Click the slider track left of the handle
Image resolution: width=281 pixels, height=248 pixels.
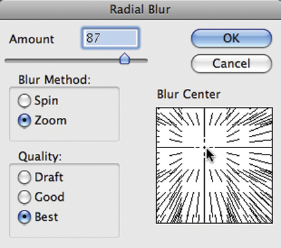click(62, 61)
